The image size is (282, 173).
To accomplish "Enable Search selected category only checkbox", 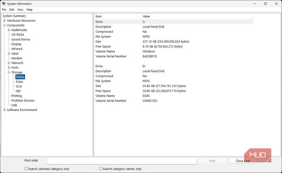I will 26,169.
